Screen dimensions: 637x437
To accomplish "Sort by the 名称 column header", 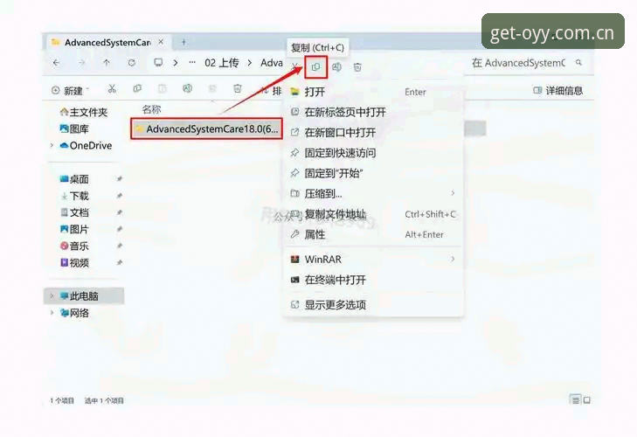I will click(151, 109).
